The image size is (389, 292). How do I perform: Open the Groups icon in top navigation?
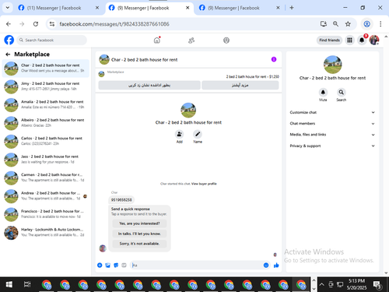(x=226, y=40)
